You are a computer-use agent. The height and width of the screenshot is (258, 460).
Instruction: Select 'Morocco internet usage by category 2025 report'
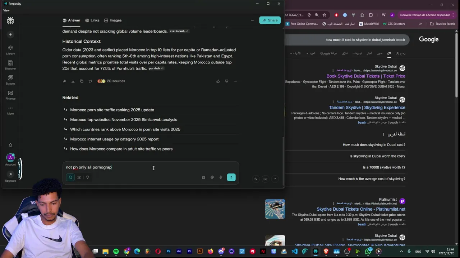point(114,139)
